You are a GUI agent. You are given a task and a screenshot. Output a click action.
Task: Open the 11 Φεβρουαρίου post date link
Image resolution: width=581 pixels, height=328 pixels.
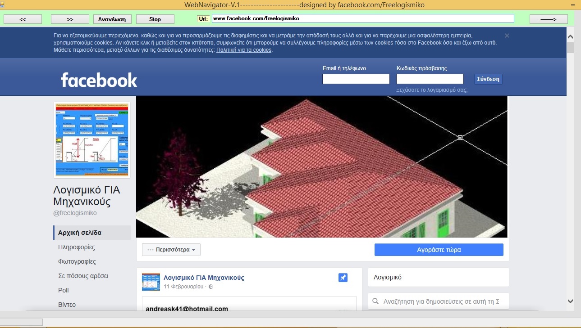pyautogui.click(x=183, y=287)
